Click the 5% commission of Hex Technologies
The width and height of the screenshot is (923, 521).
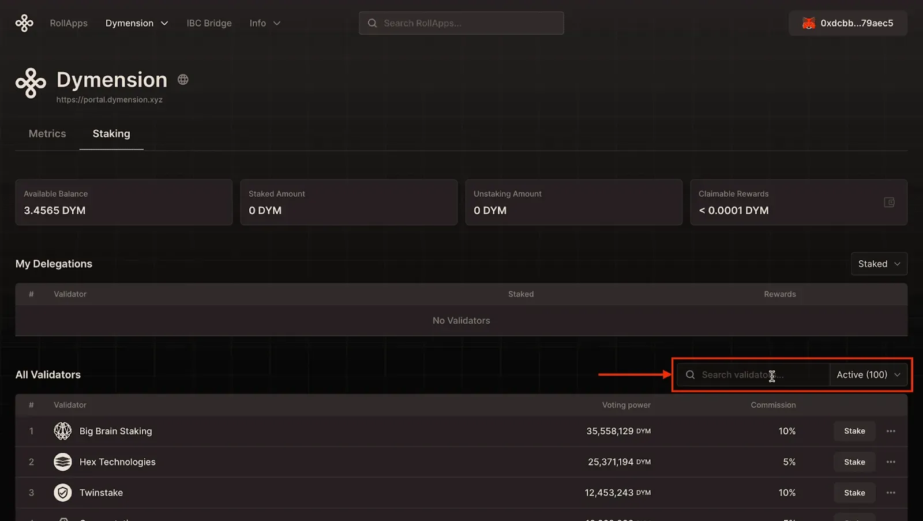789,462
